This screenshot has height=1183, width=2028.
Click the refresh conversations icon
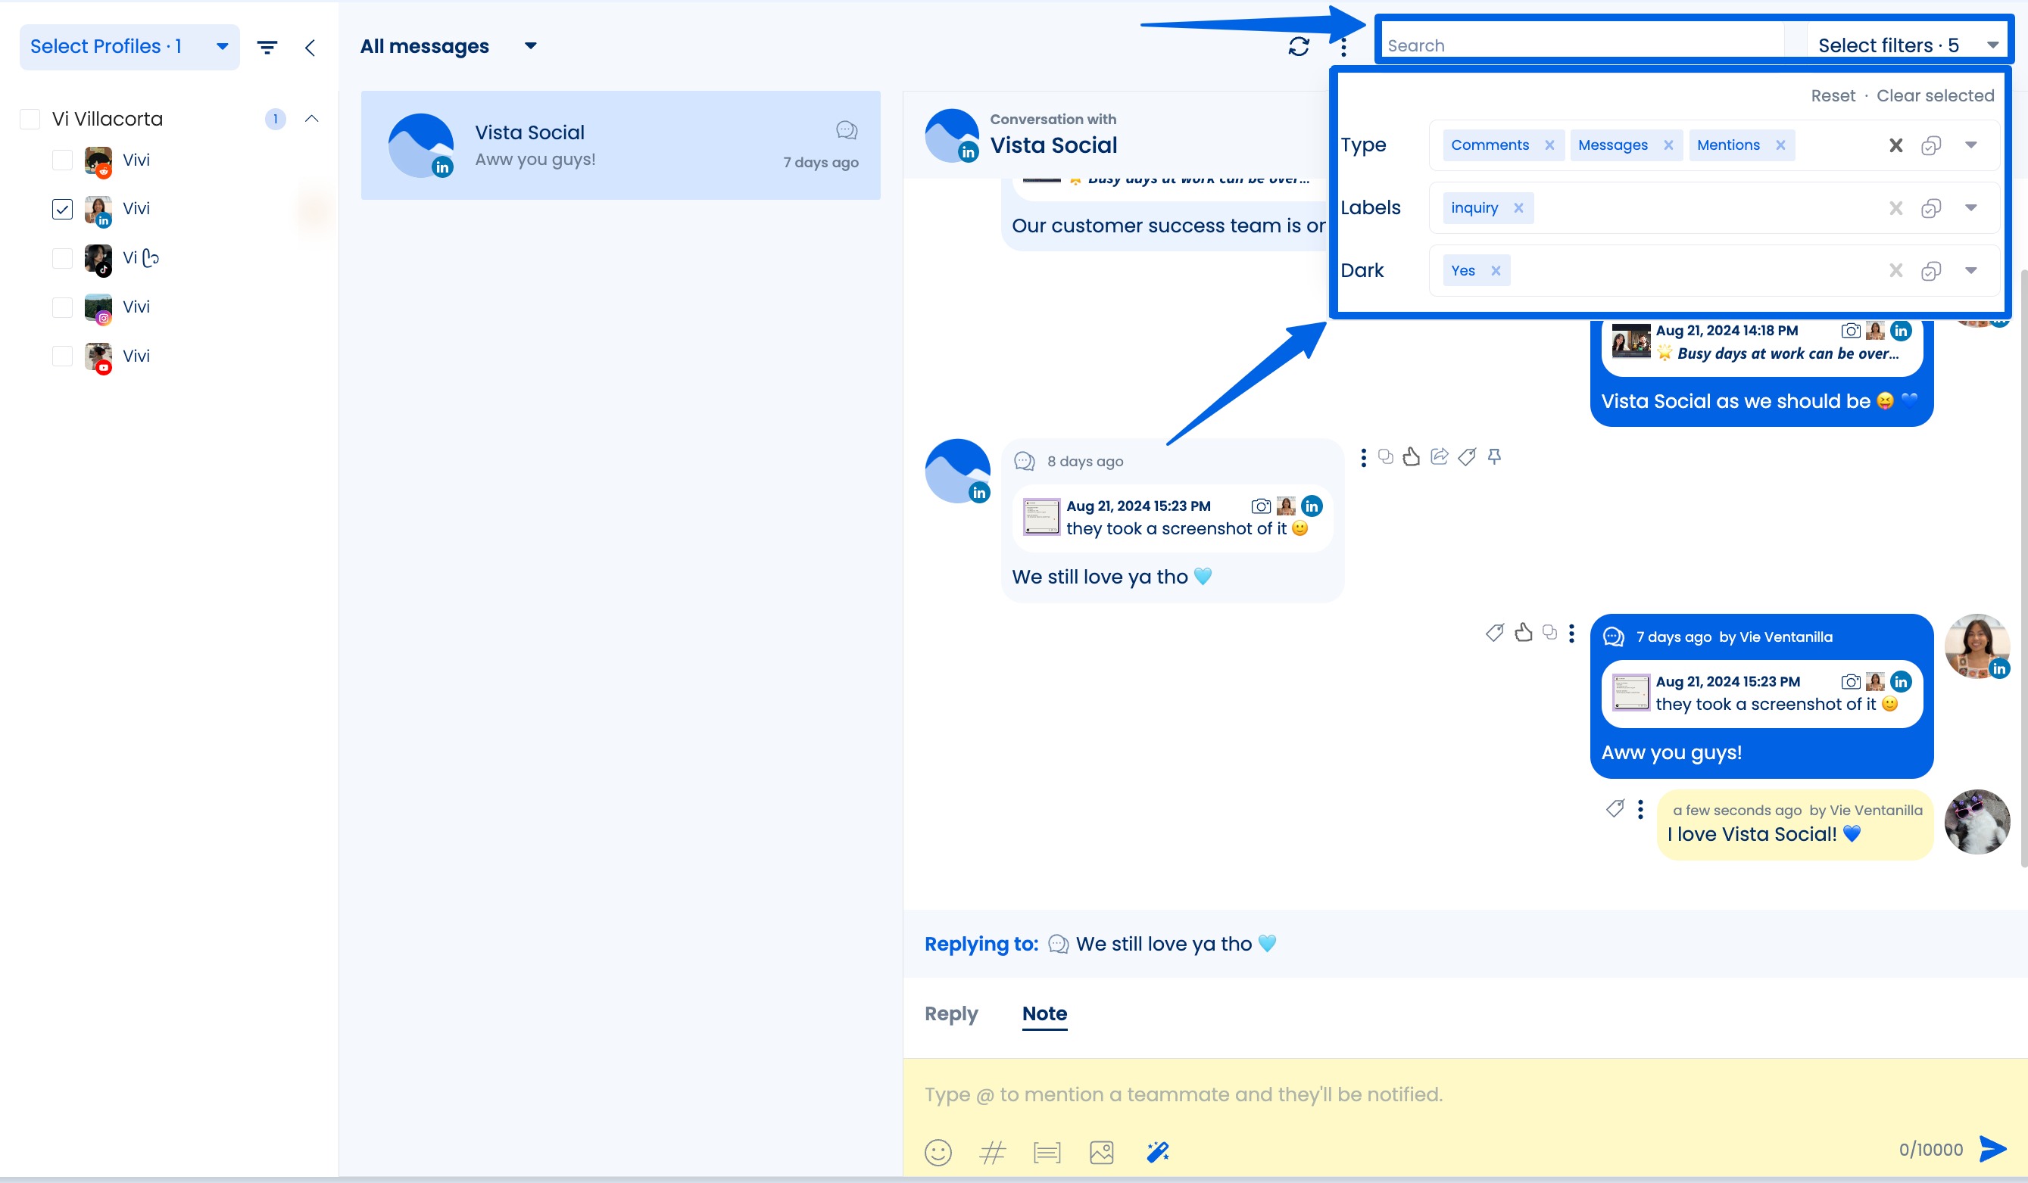(x=1298, y=47)
